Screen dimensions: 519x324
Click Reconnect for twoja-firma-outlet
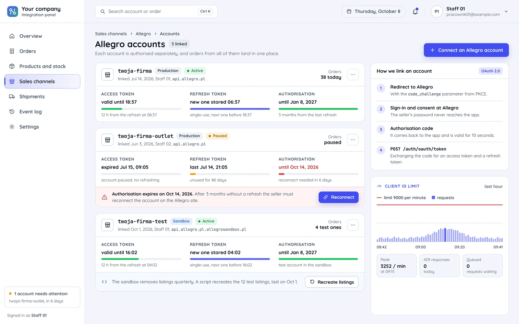[x=338, y=197]
